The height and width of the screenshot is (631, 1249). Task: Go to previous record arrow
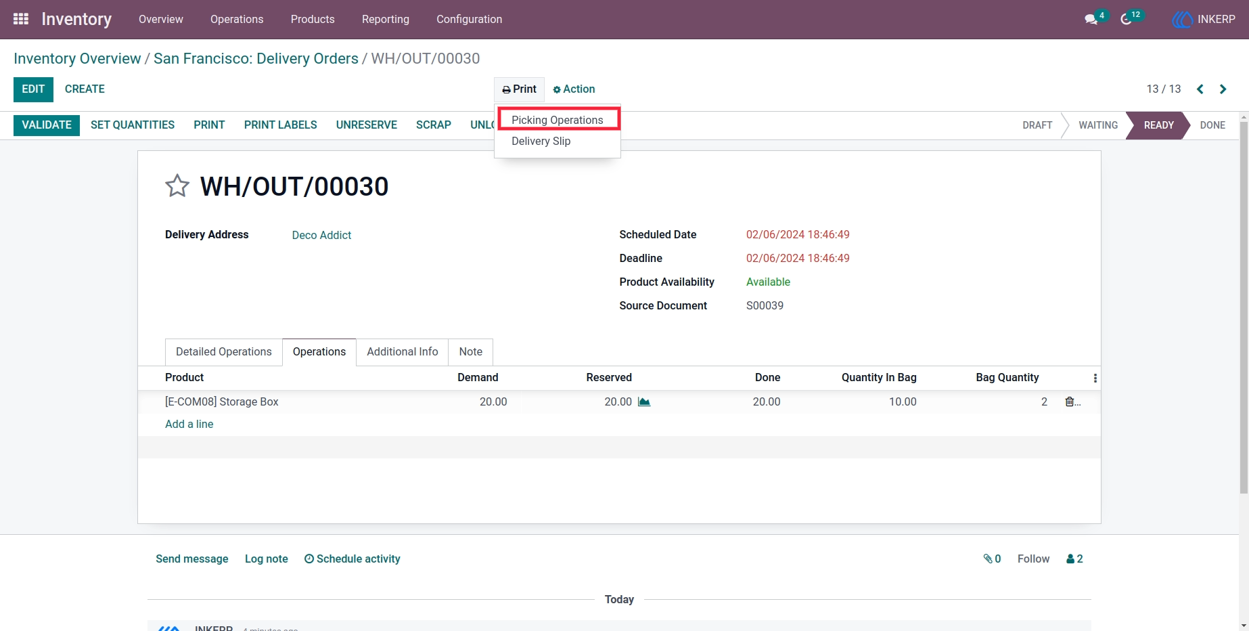(1200, 89)
